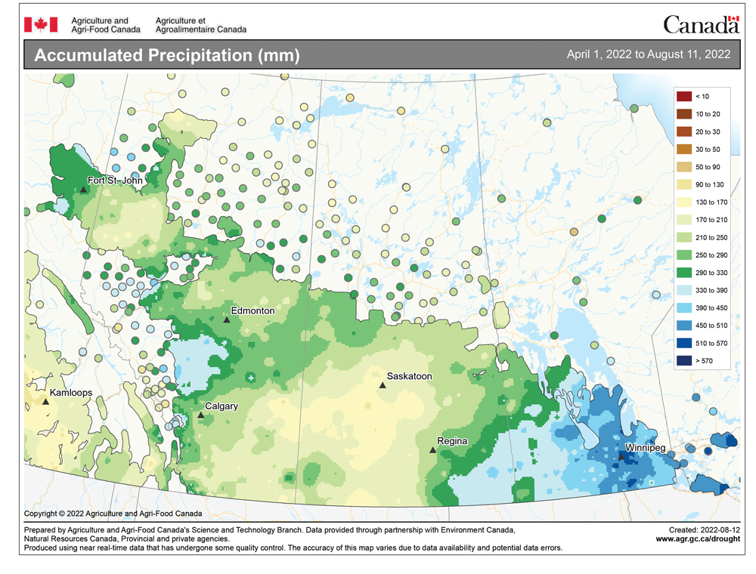Click the Edmonton location triangle

(226, 319)
